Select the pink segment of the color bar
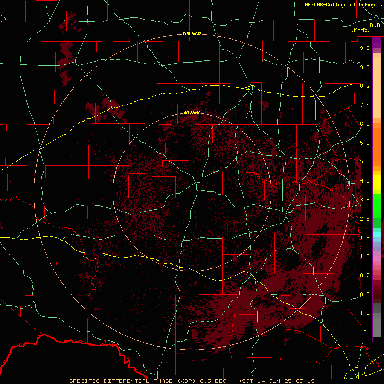Screen dimensions: 384x384 click(x=377, y=258)
